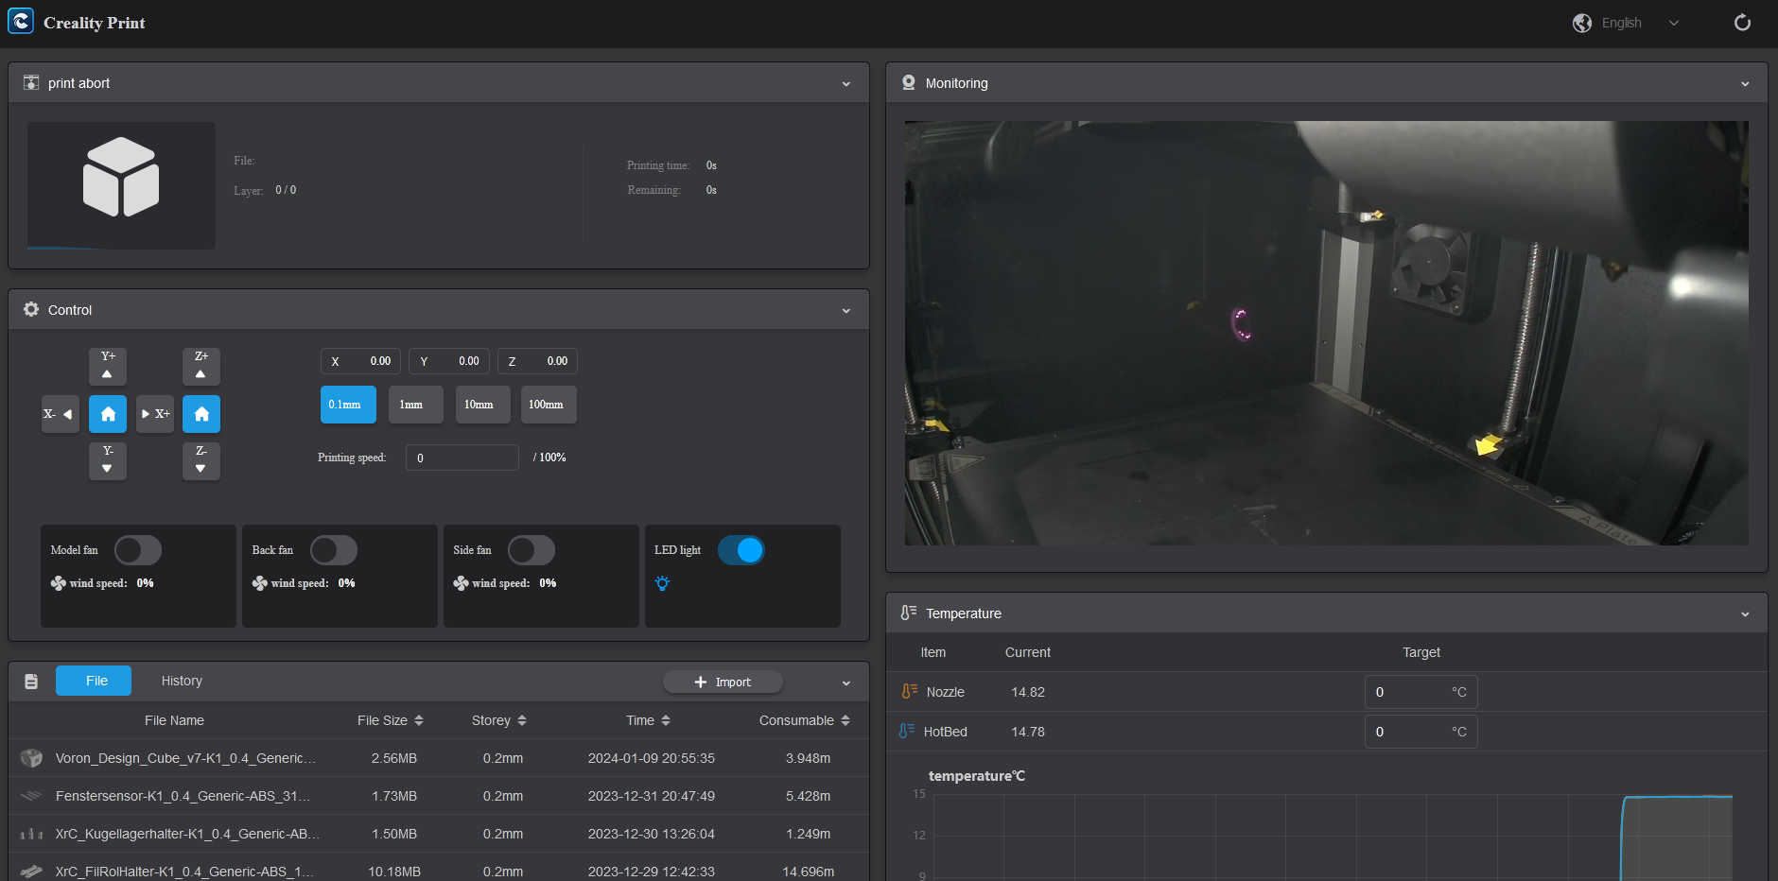This screenshot has width=1778, height=881.
Task: Lower the Z- axis
Action: click(x=201, y=460)
